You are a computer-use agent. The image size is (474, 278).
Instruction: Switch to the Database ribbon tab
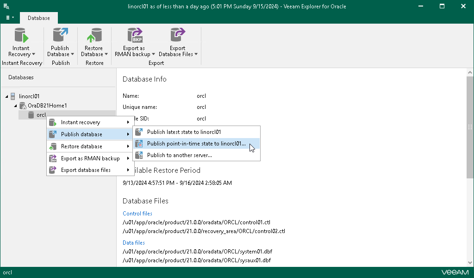coord(38,18)
